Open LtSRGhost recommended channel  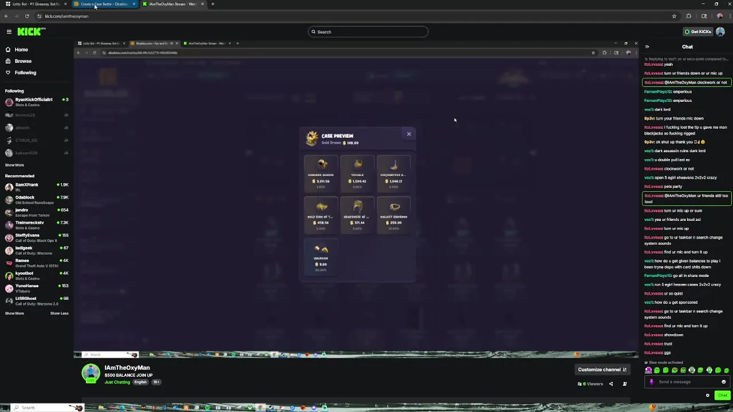coord(37,300)
